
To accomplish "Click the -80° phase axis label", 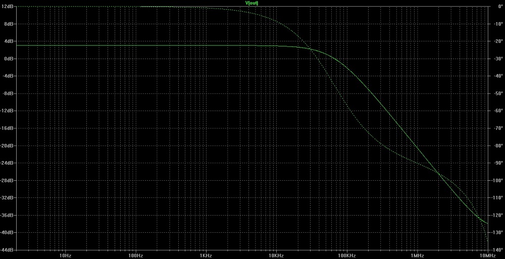I will click(x=498, y=146).
